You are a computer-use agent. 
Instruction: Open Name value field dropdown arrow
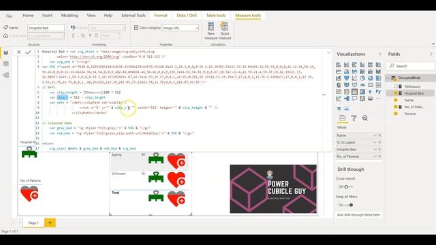pos(375,135)
